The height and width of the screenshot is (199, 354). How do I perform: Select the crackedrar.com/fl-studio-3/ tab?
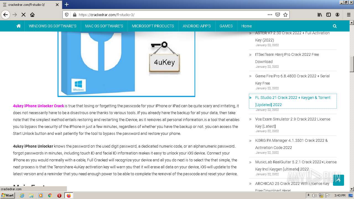[x=31, y=5]
